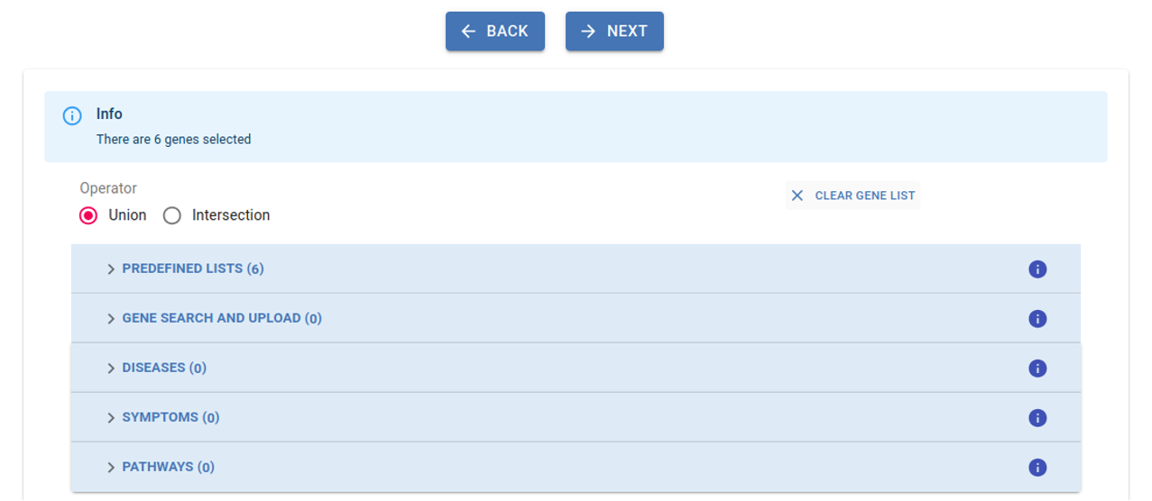Click the info icon for Predefined Lists
Viewport: 1152px width, 501px height.
coord(1037,269)
